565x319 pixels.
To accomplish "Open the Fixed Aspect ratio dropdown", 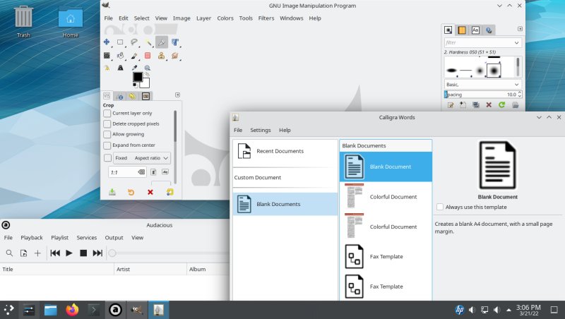I will 142,158.
